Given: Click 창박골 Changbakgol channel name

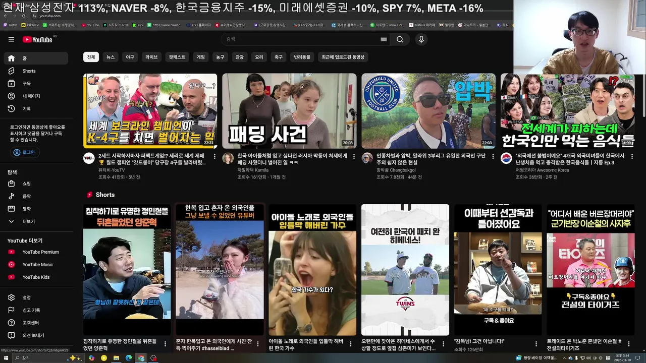Looking at the screenshot, I should pyautogui.click(x=396, y=170).
